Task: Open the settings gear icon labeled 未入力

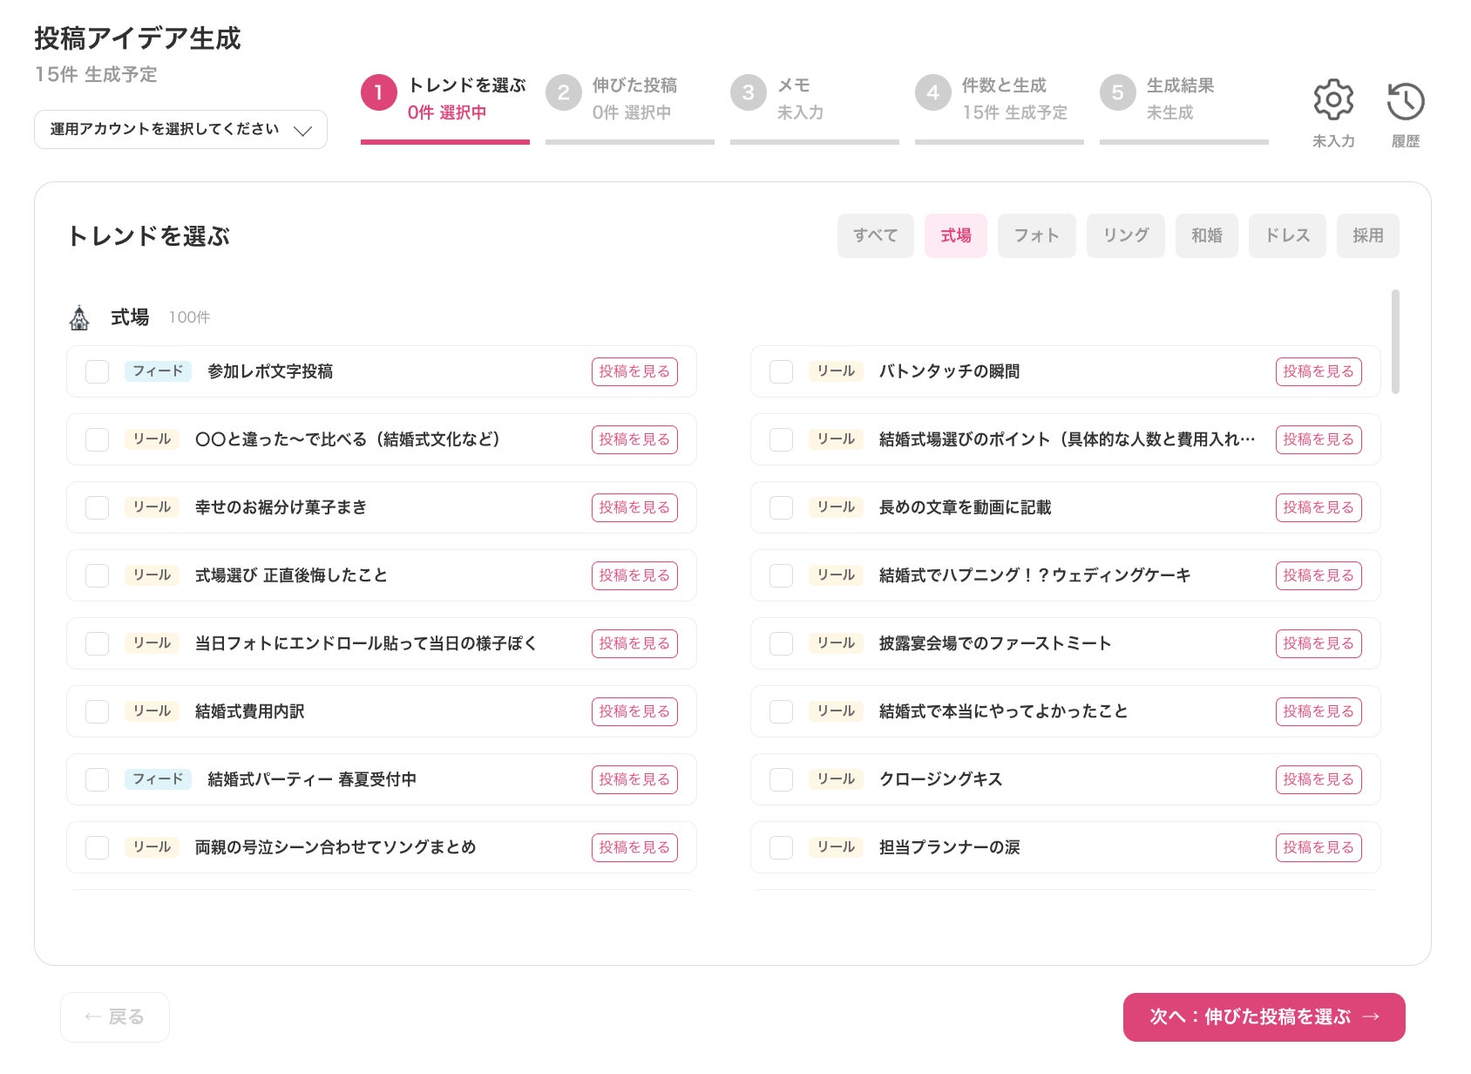Action: click(1333, 100)
